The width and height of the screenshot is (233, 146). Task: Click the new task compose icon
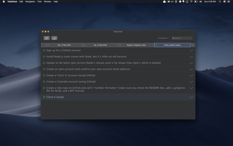coord(46,38)
